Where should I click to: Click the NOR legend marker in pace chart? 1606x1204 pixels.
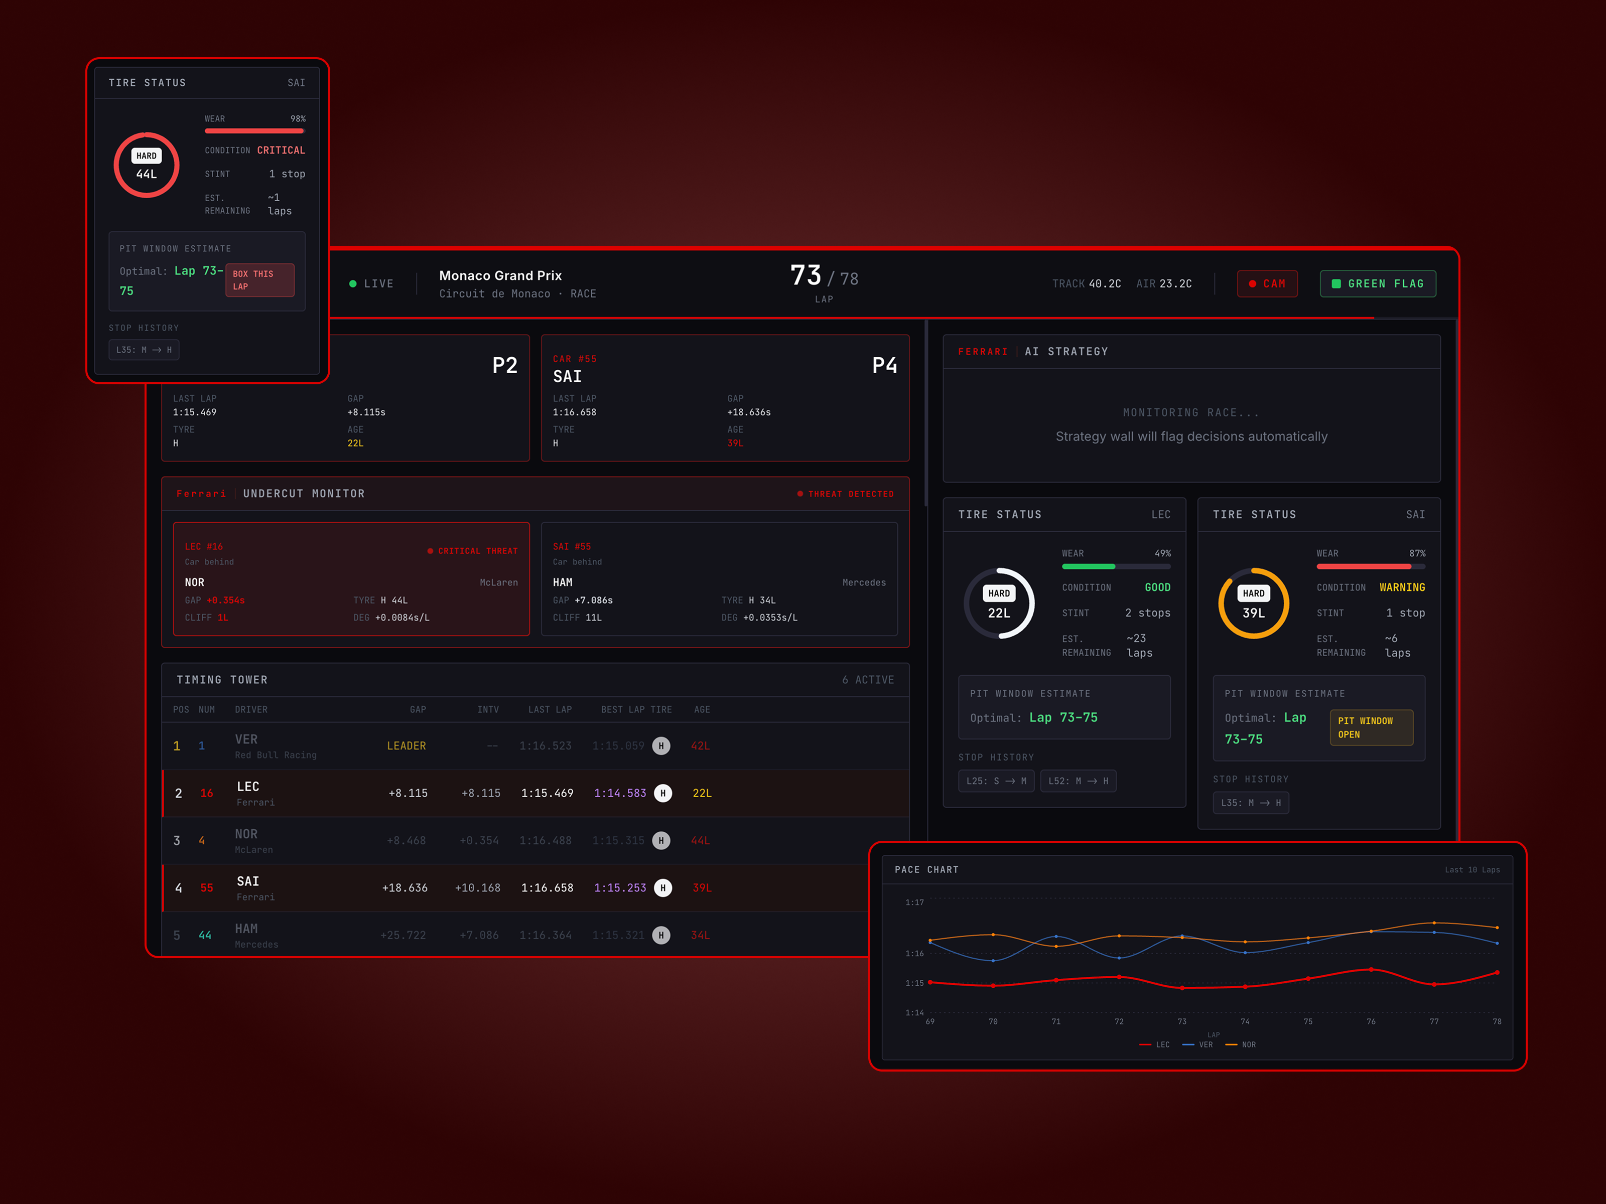tap(1231, 1044)
